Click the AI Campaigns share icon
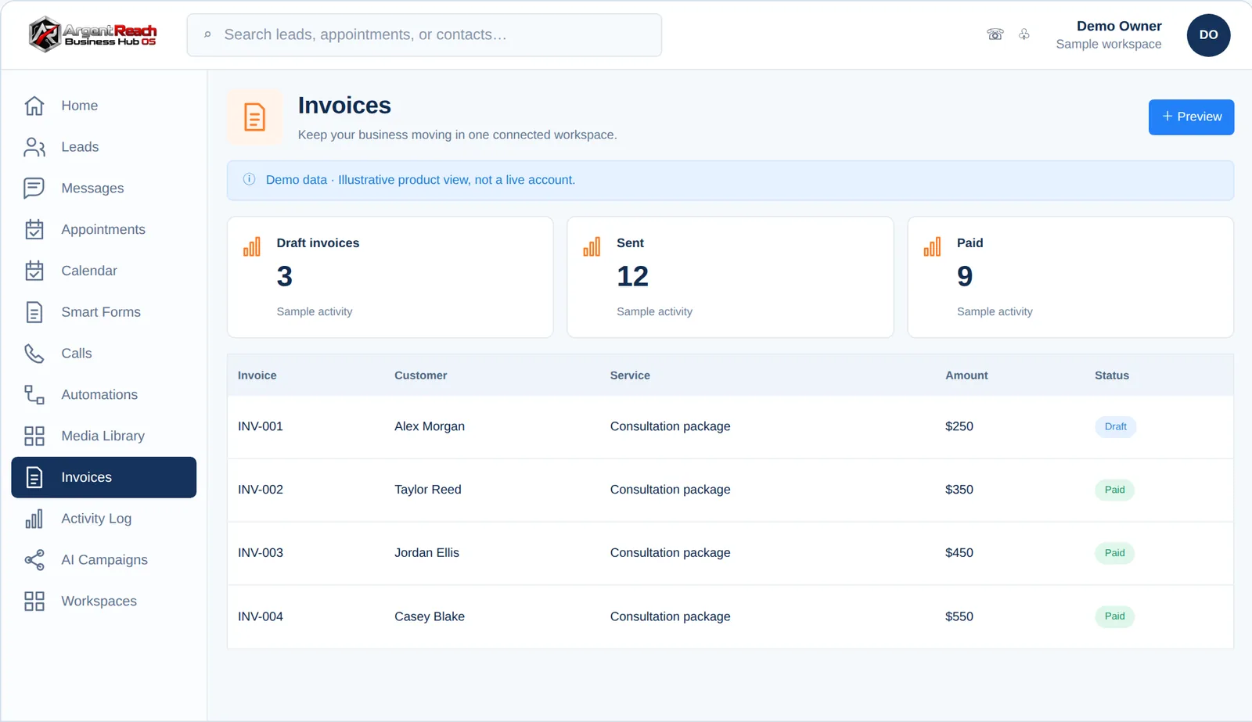 (x=34, y=560)
